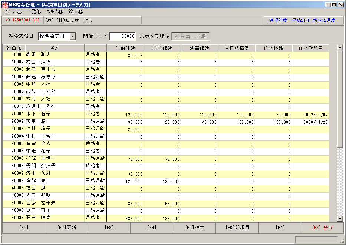The height and width of the screenshot is (245, 346).
Task: Open the ヘルプ(H) menu
Action: click(x=55, y=12)
